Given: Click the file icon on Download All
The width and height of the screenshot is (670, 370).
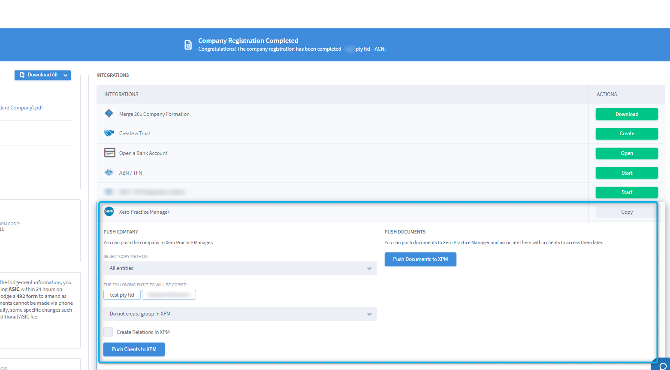Looking at the screenshot, I should tap(22, 75).
